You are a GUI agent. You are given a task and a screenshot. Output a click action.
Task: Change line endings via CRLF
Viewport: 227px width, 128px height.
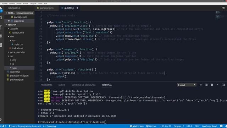[197, 126]
